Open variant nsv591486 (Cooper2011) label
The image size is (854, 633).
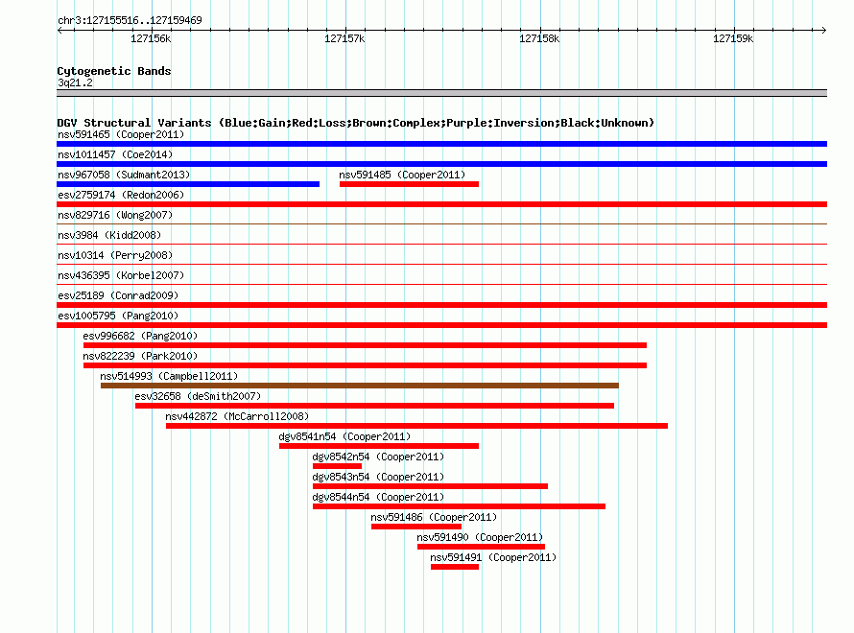(434, 517)
